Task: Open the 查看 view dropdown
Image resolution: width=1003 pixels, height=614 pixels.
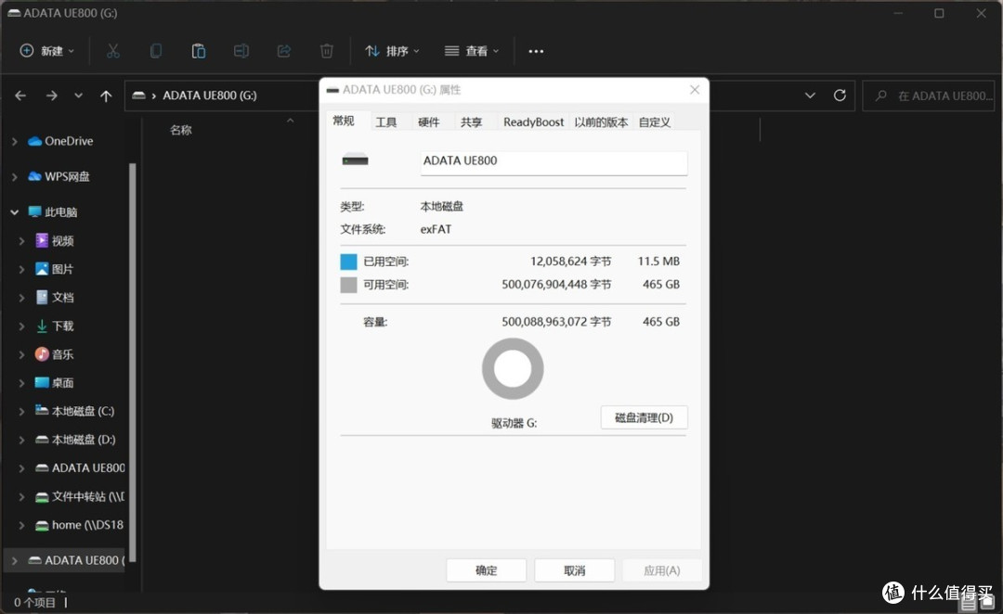Action: tap(472, 51)
